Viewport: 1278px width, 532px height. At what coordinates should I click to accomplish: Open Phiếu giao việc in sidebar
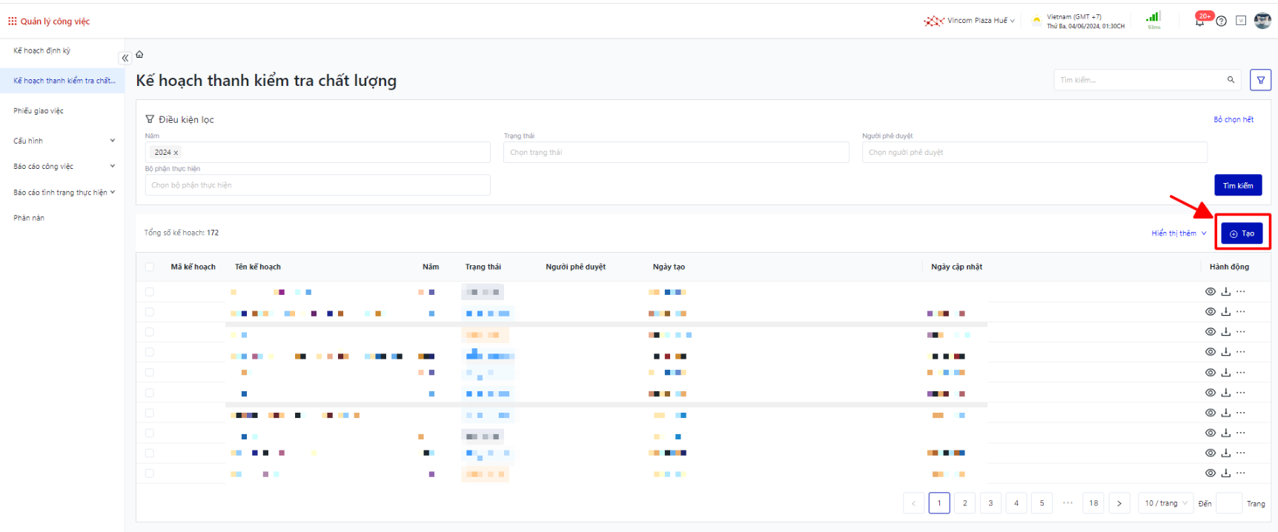click(39, 111)
